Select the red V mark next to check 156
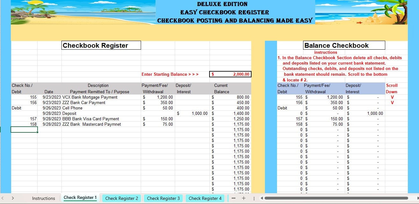Viewport: 419px width, 204px height. 392,102
